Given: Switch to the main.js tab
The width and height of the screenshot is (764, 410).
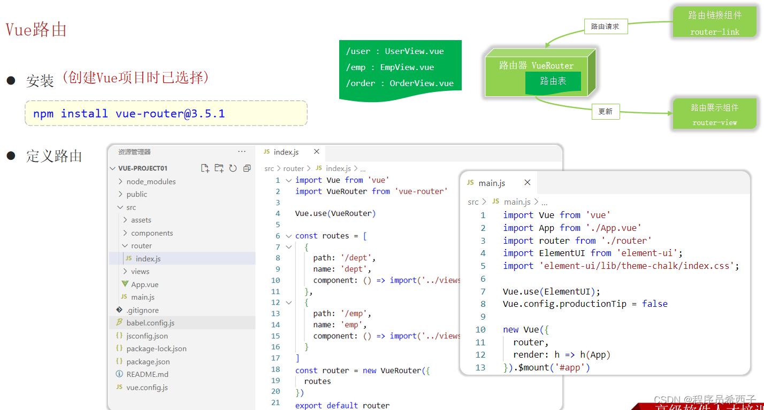Looking at the screenshot, I should [499, 183].
